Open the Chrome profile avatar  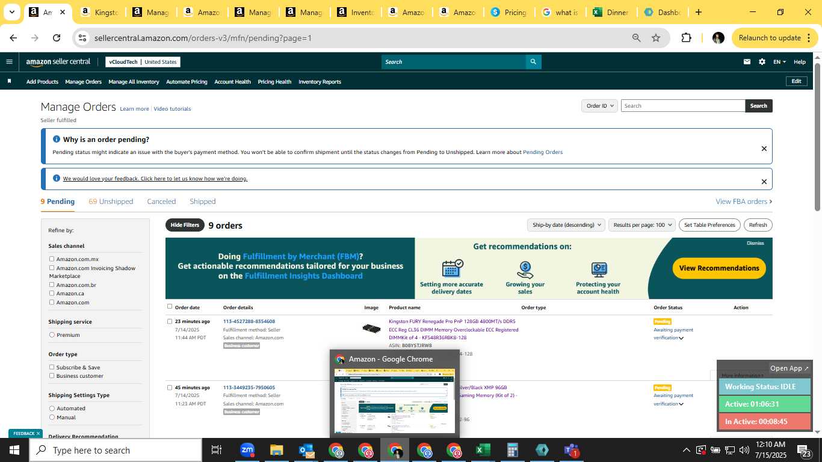[x=718, y=38]
